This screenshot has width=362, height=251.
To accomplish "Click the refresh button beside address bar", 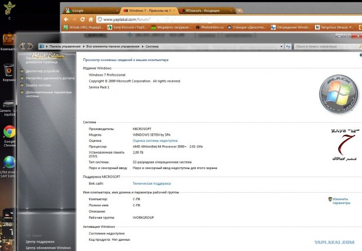I will click(x=288, y=46).
